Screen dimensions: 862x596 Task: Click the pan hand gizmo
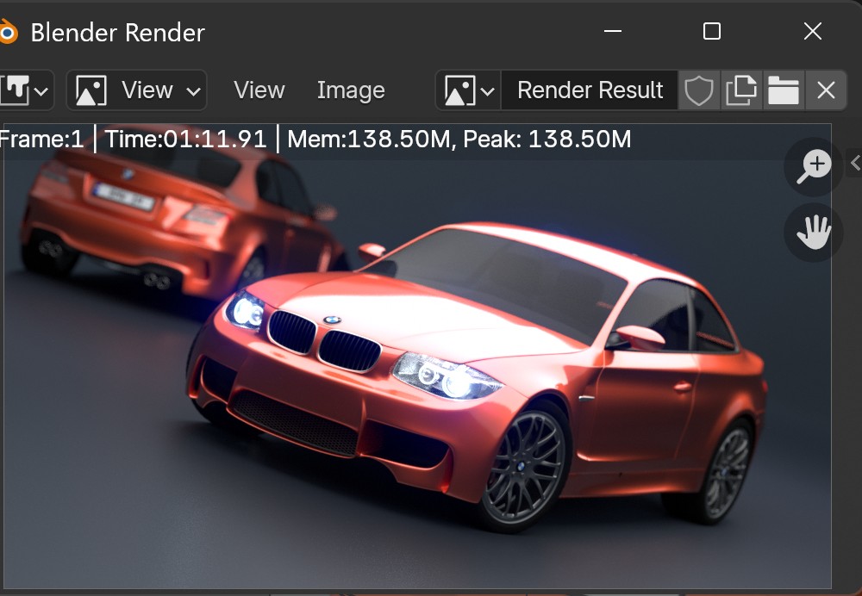tap(813, 233)
